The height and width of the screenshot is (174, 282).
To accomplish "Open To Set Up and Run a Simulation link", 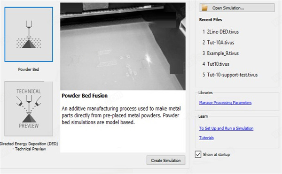I will point(226,128).
